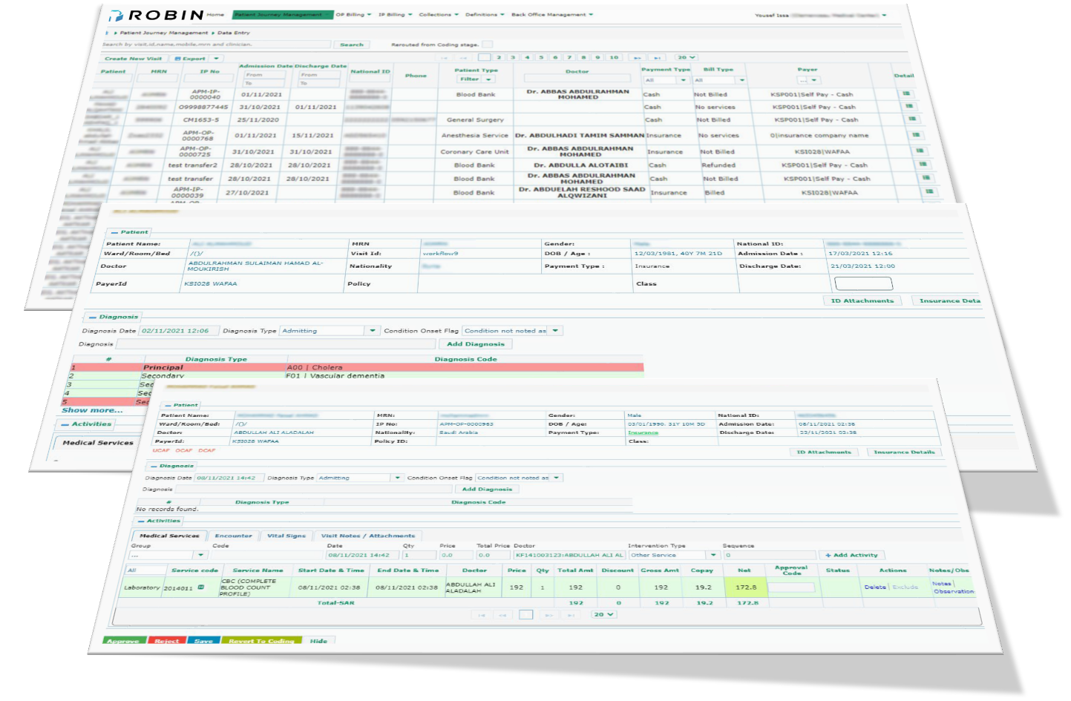Open detail icon for the APM-IP-0000039 visit
The height and width of the screenshot is (701, 1071).
point(929,191)
